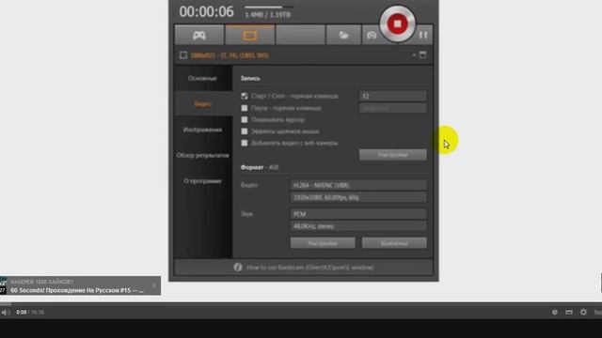Toggle theater mode in video player

(x=569, y=313)
